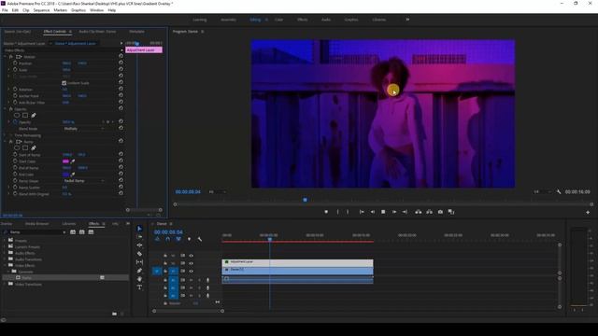The height and width of the screenshot is (336, 598).
Task: Toggle Uniform Scale checkbox
Action: click(64, 83)
